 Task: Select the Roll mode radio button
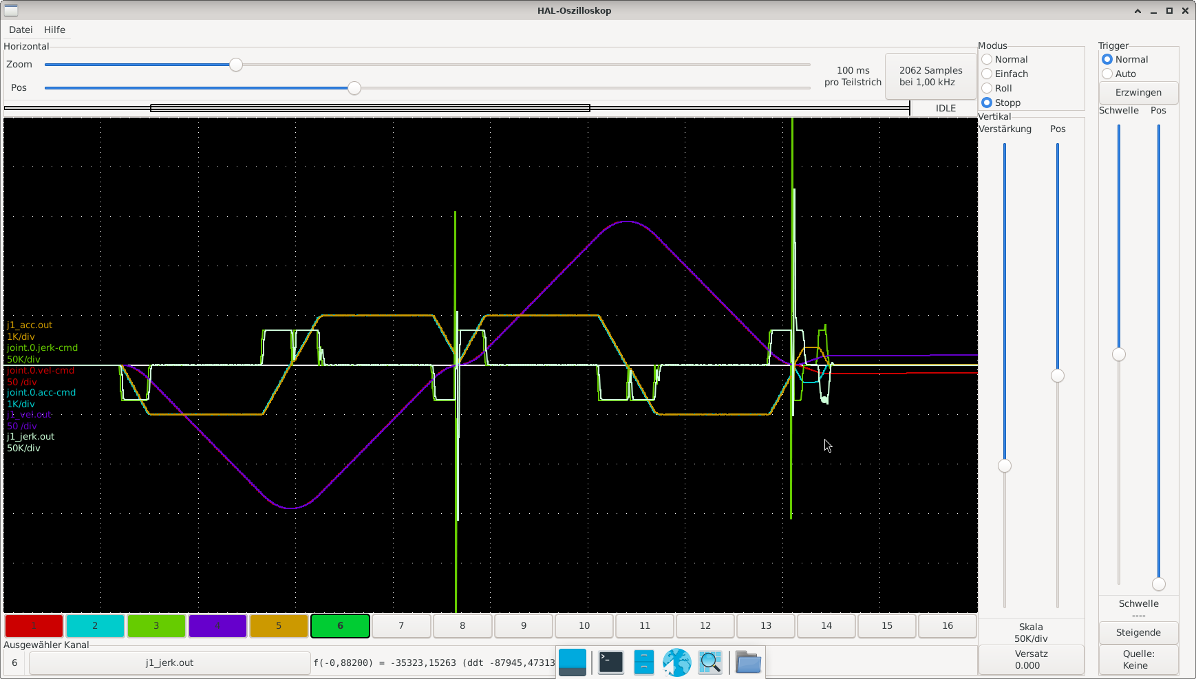(x=987, y=89)
